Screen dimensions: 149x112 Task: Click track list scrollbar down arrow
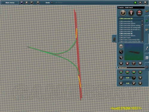click(x=142, y=42)
